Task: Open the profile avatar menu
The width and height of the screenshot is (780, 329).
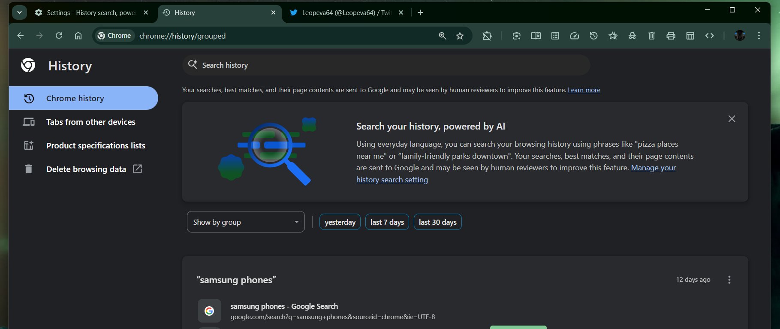Action: (x=740, y=36)
